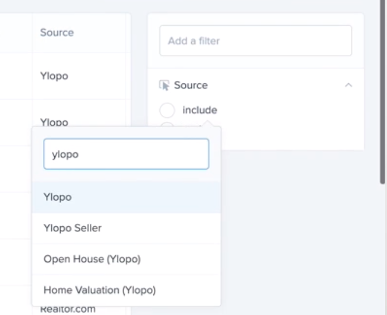Screen dimensions: 387x315
Task: Click empty filter panel area beside Source title
Action: 274,86
